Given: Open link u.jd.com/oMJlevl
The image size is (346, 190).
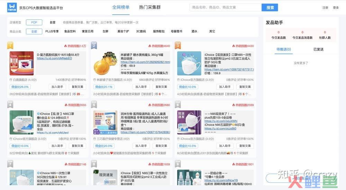Looking at the screenshot, I should pyautogui.click(x=53, y=133).
